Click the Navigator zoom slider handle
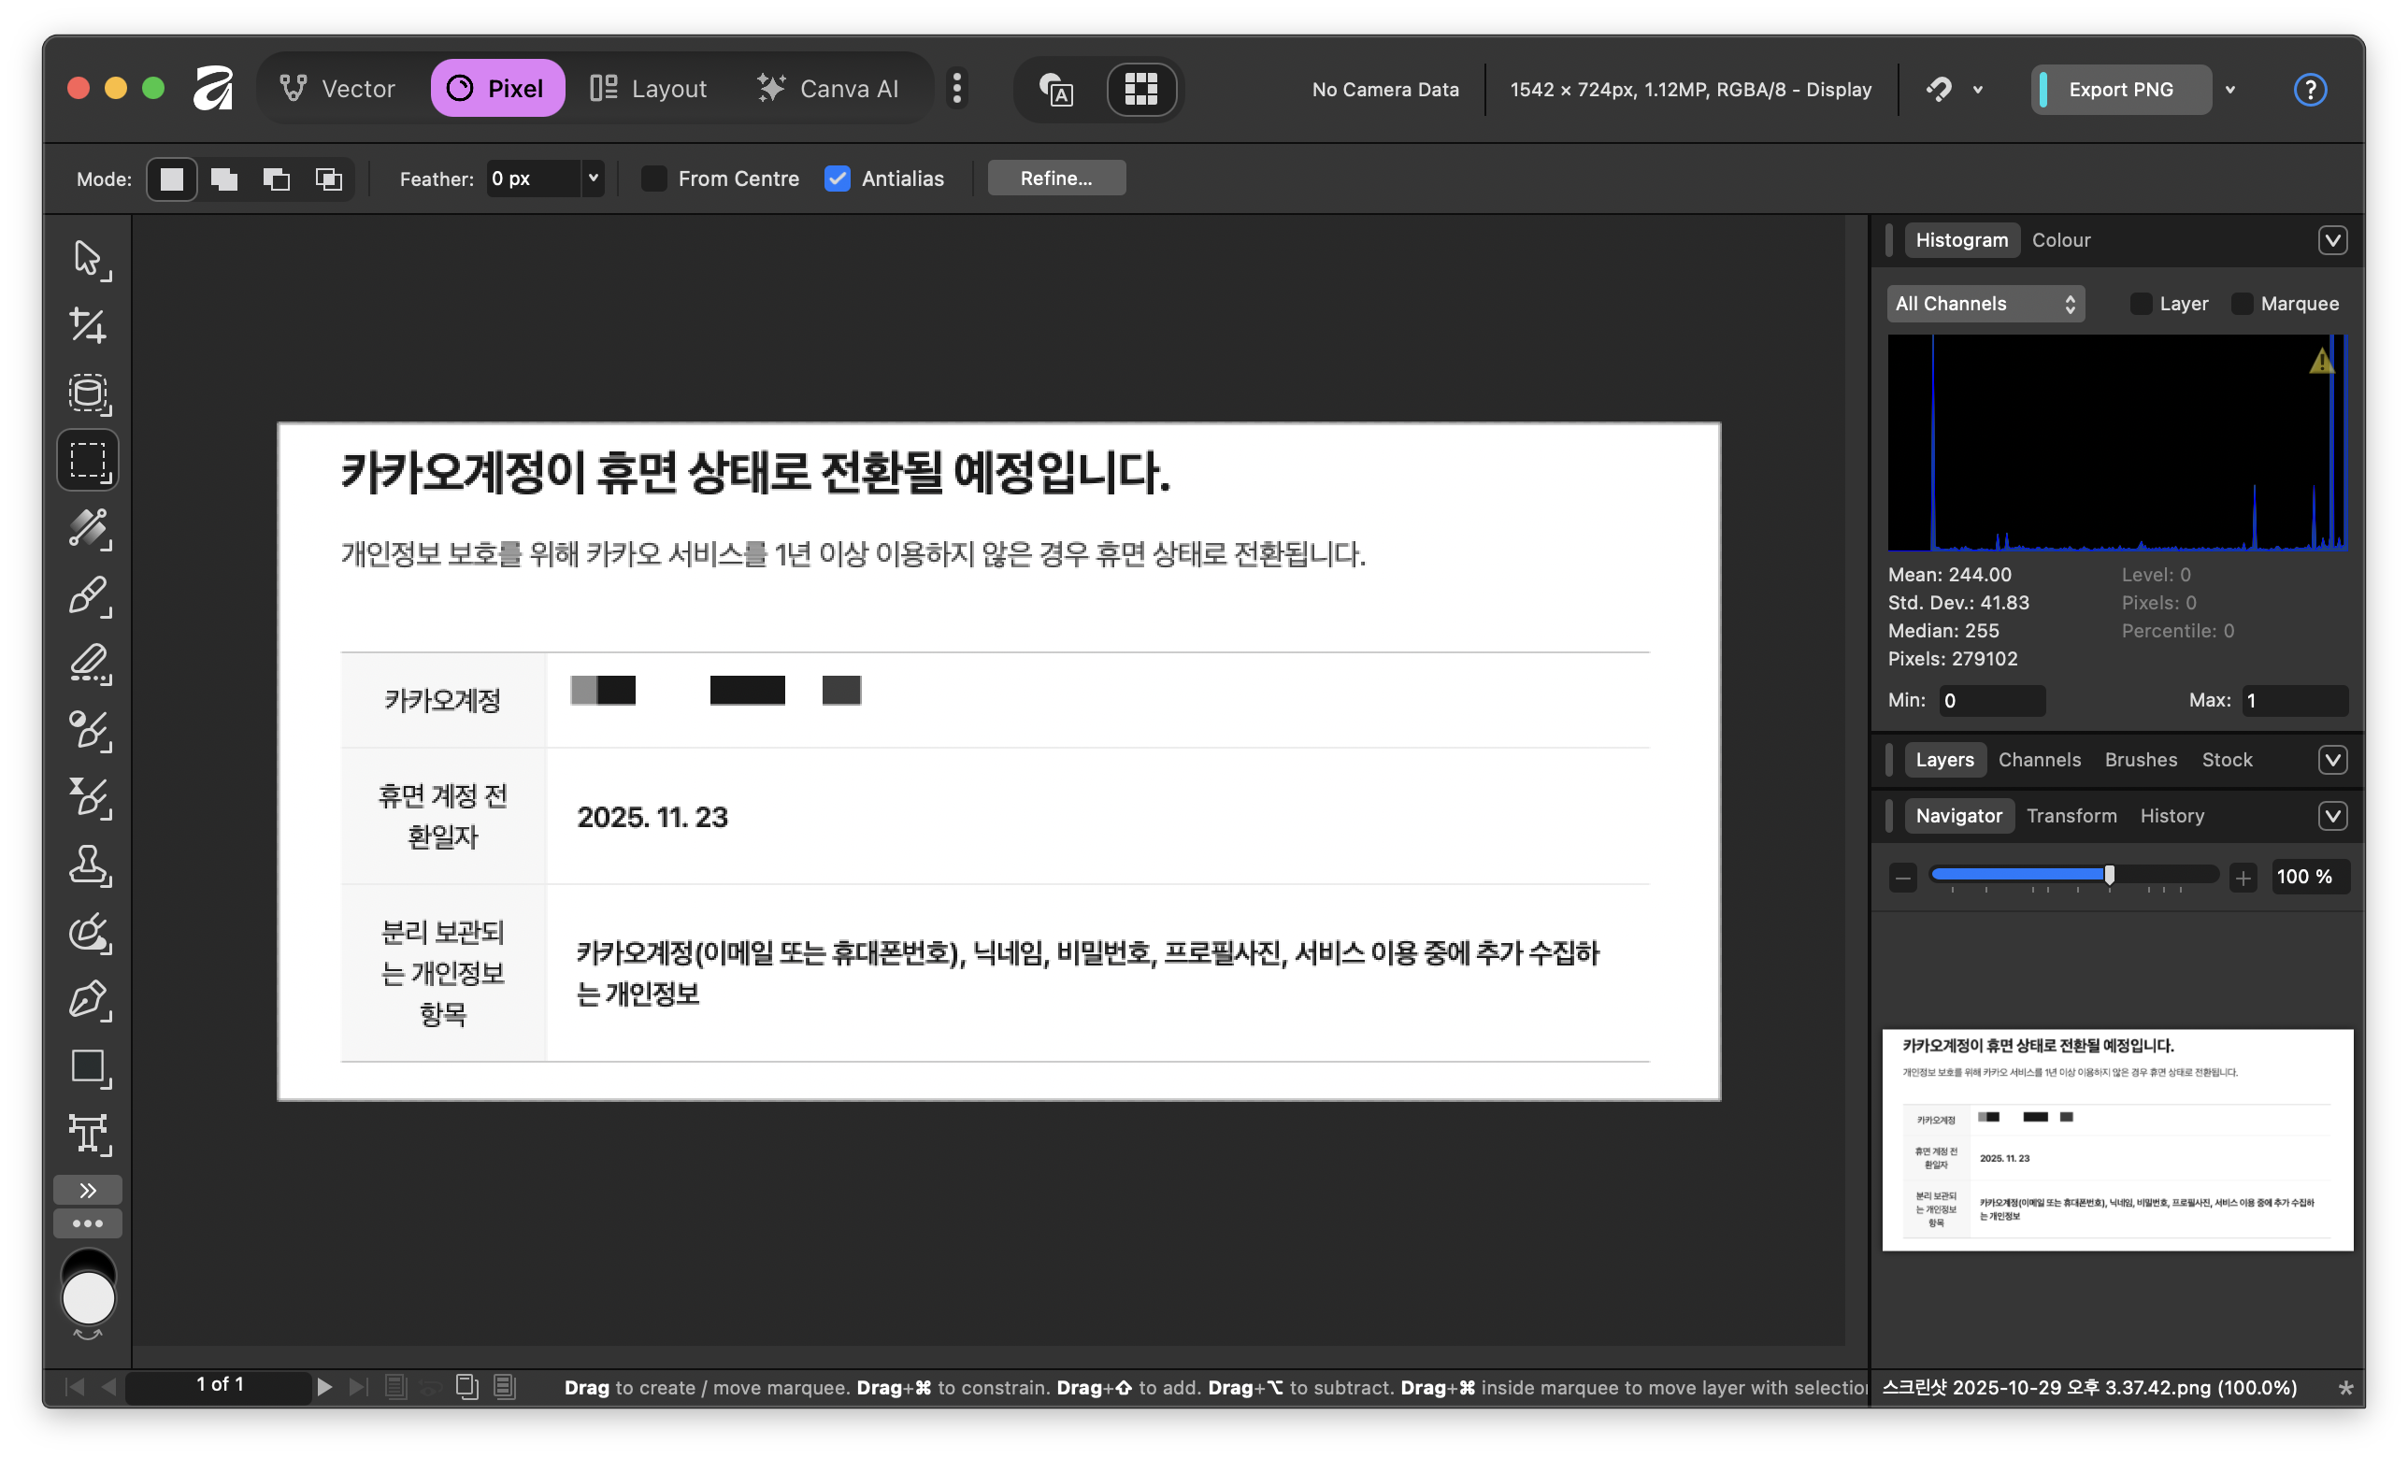The image size is (2408, 1458). coord(2109,876)
